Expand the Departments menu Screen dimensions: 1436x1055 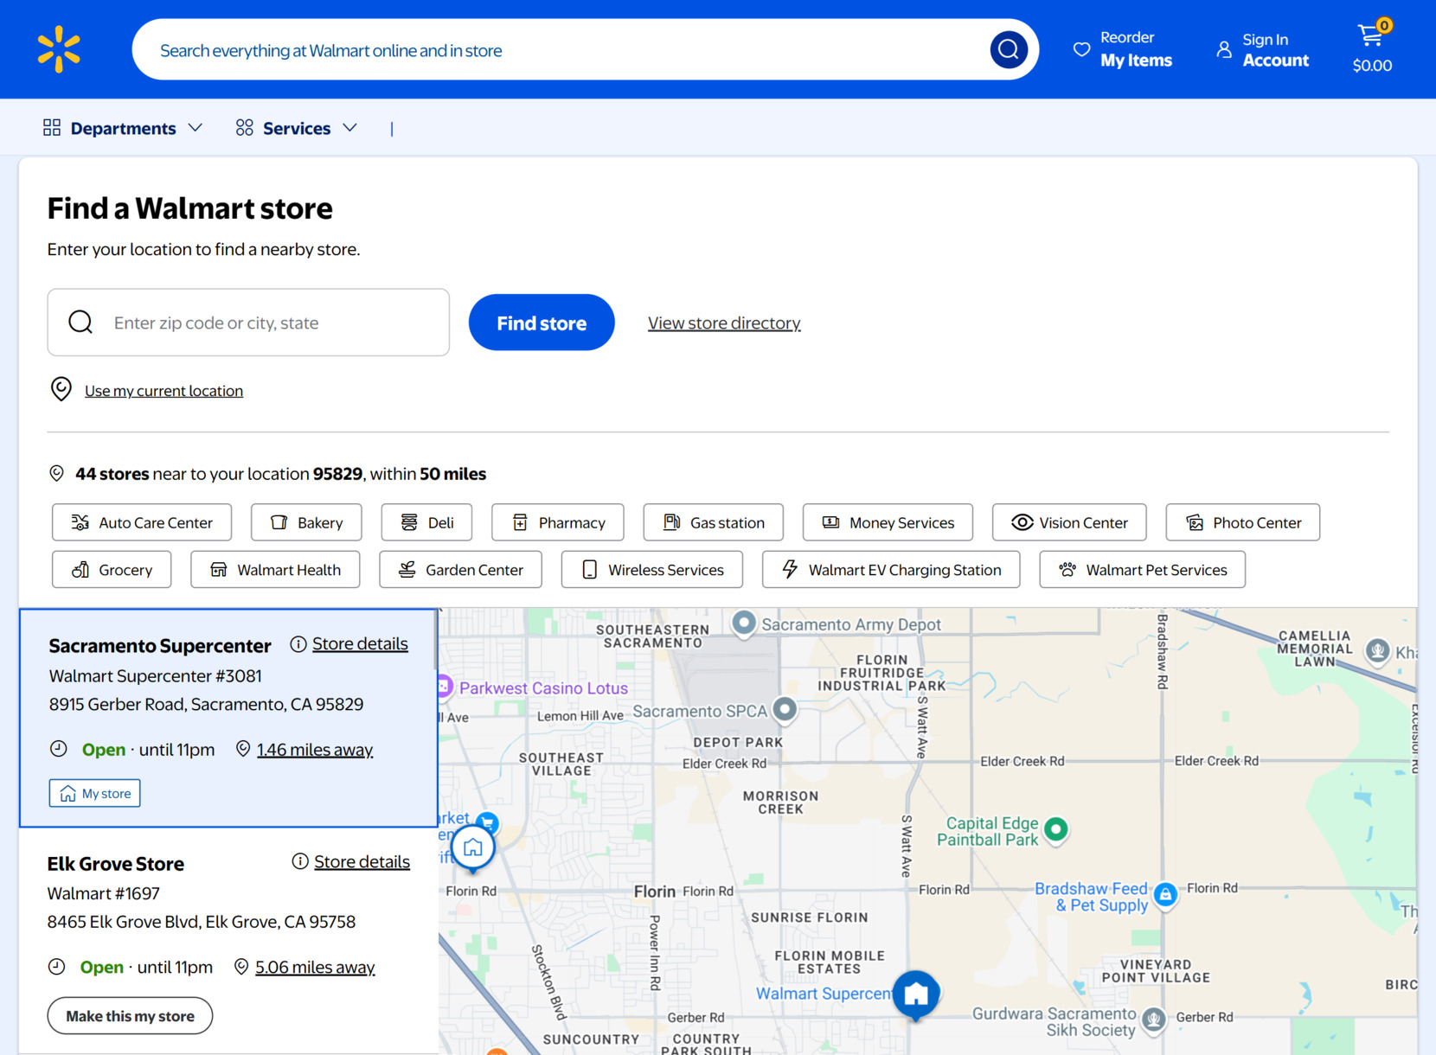(x=124, y=127)
